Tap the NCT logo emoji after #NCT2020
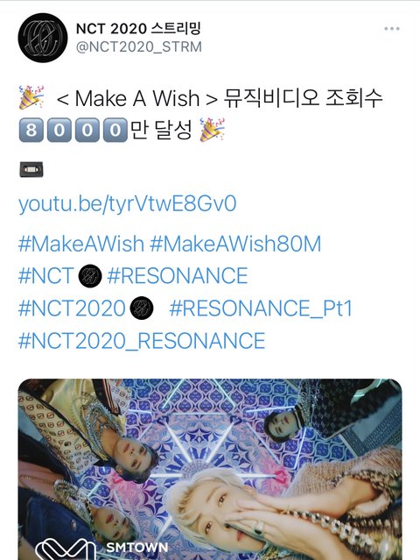 (142, 308)
